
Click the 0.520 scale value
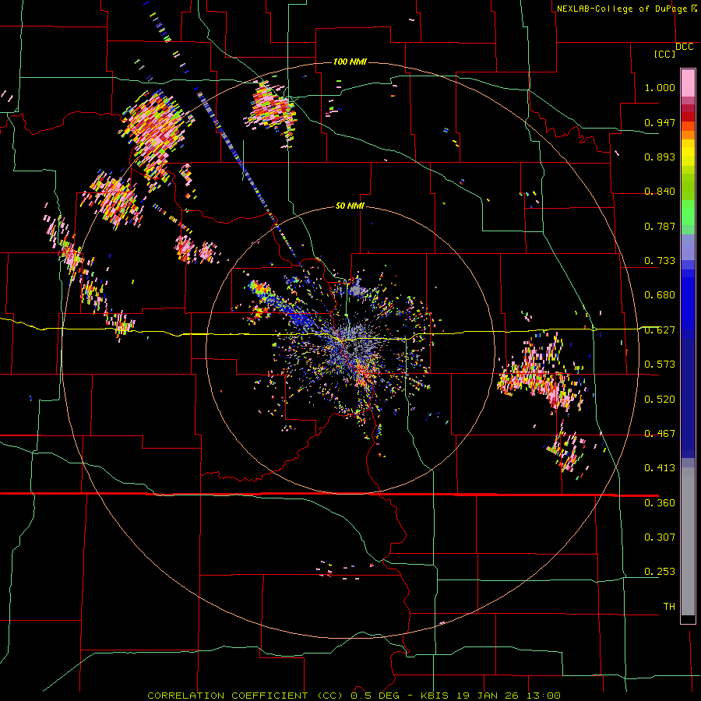click(660, 400)
